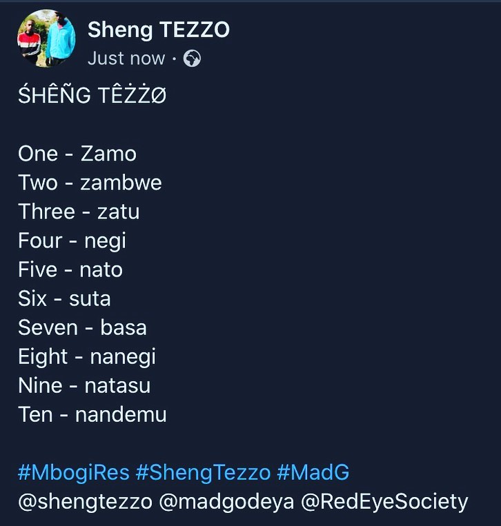The height and width of the screenshot is (526, 501).
Task: Select the "Ten - nandemu" line
Action: [92, 414]
